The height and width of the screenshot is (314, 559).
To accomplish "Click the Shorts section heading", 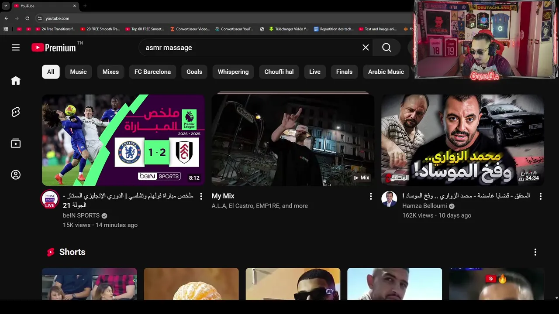I will click(72, 252).
